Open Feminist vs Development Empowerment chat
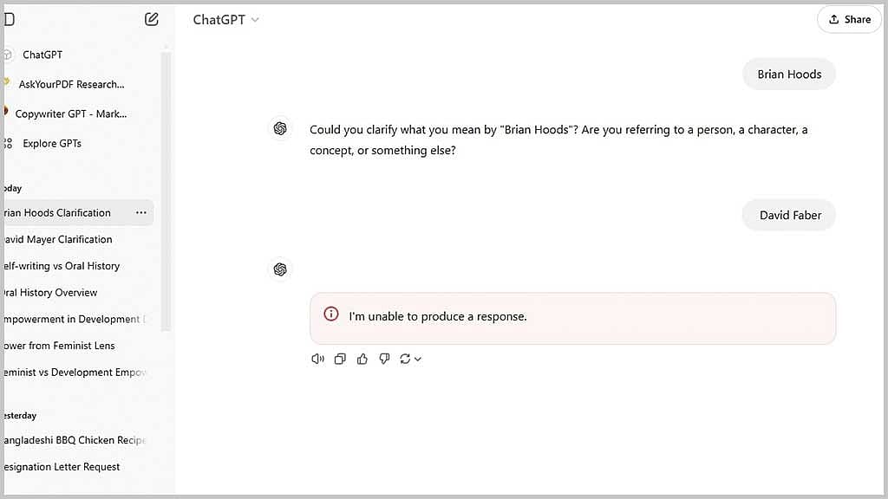Viewport: 888px width, 499px height. (x=75, y=373)
